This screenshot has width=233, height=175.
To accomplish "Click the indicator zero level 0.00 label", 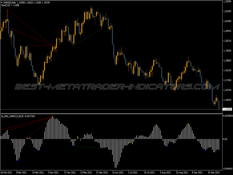I will point(225,139).
